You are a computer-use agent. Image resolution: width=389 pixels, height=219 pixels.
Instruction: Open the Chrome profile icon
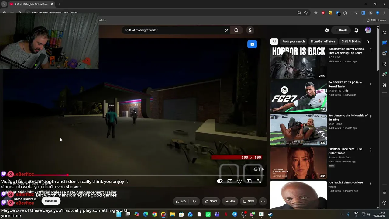(x=370, y=13)
